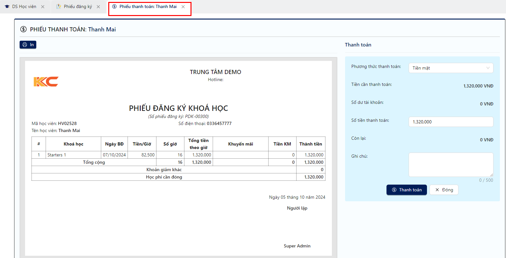Click the 82,500 hourly rate cell
Screen dimensions: 506x258
(x=142, y=155)
